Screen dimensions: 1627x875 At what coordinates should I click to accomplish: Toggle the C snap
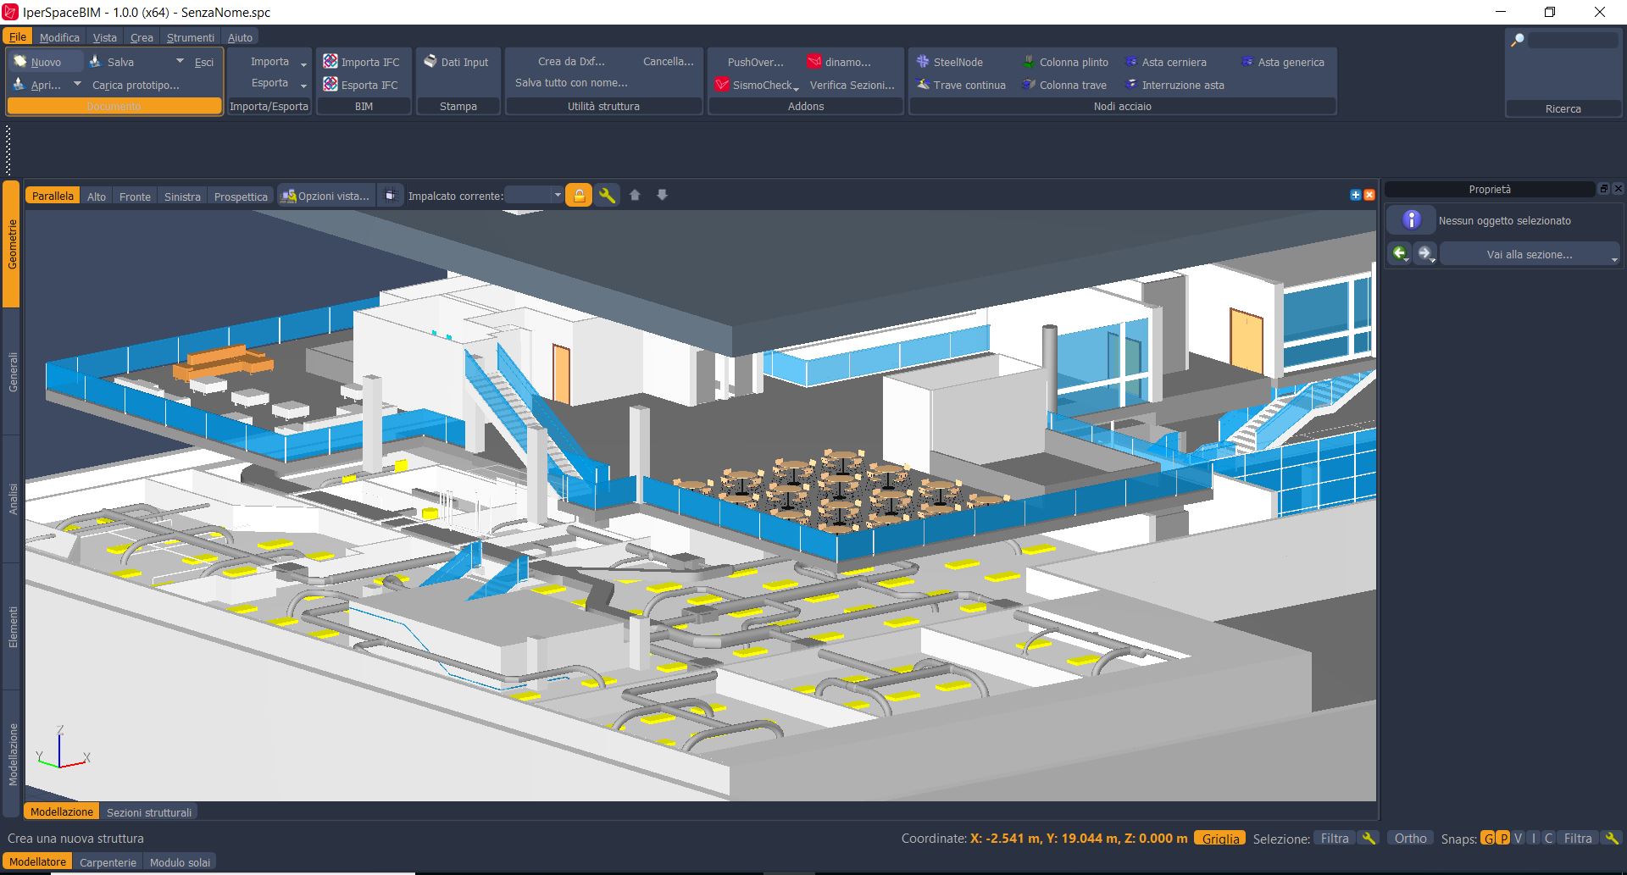(1548, 838)
